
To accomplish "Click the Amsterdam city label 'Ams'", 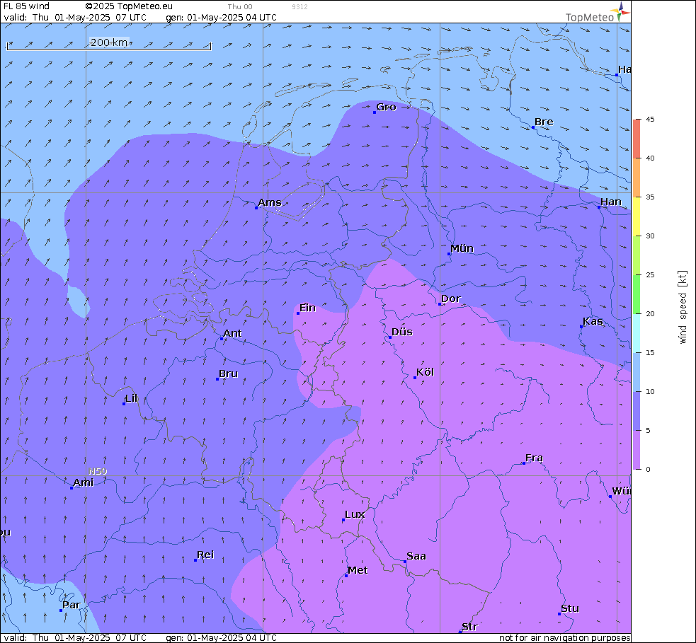I will coord(270,202).
